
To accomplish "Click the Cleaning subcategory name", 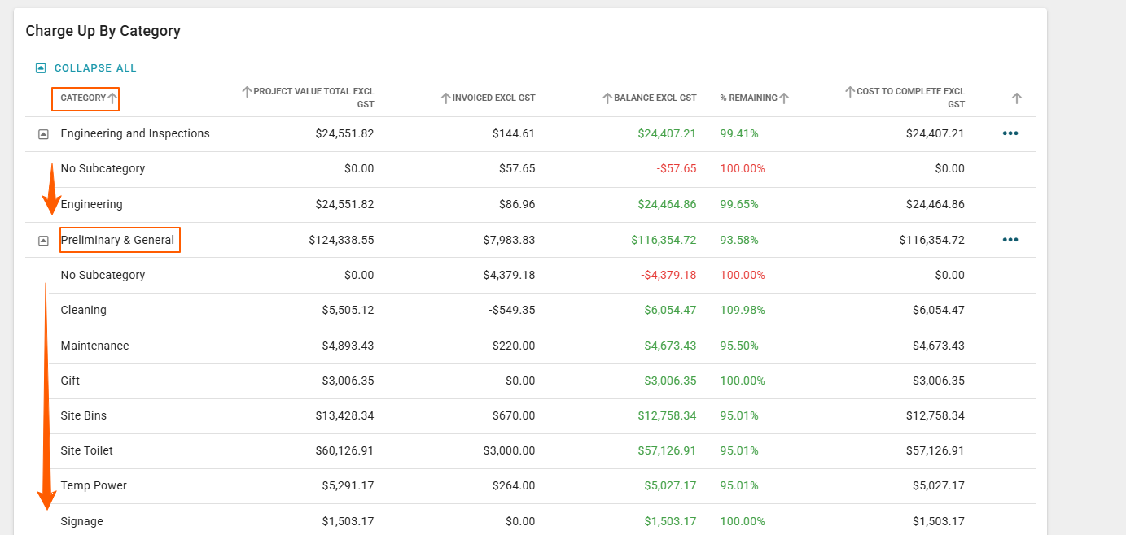I will (84, 310).
